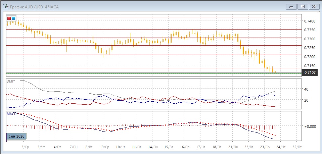Click the blue square button on the chart
Image resolution: width=322 pixels, height=154 pixels.
[x=13, y=18]
